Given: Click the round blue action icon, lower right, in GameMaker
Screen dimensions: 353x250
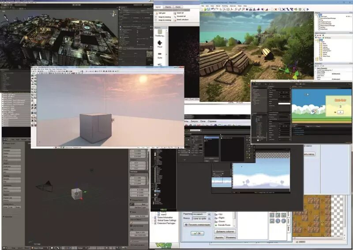Looking at the screenshot, I should [283, 221].
